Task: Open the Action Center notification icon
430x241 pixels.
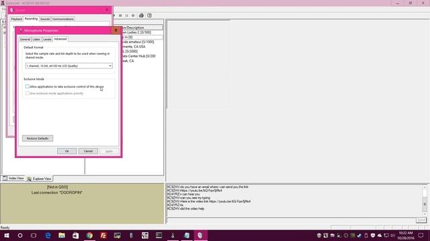Action: (421, 235)
